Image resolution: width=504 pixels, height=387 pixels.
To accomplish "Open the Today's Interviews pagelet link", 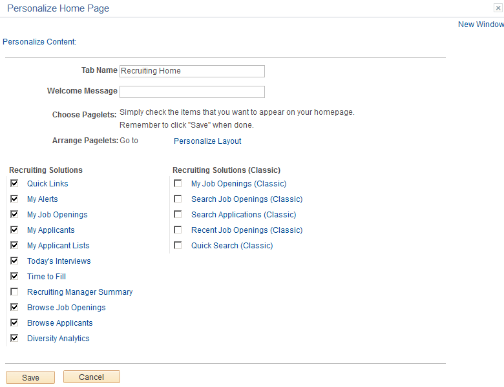I will click(x=59, y=261).
